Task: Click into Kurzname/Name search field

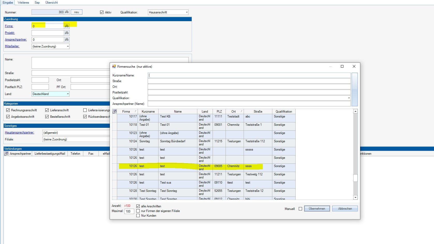Action: pyautogui.click(x=249, y=75)
